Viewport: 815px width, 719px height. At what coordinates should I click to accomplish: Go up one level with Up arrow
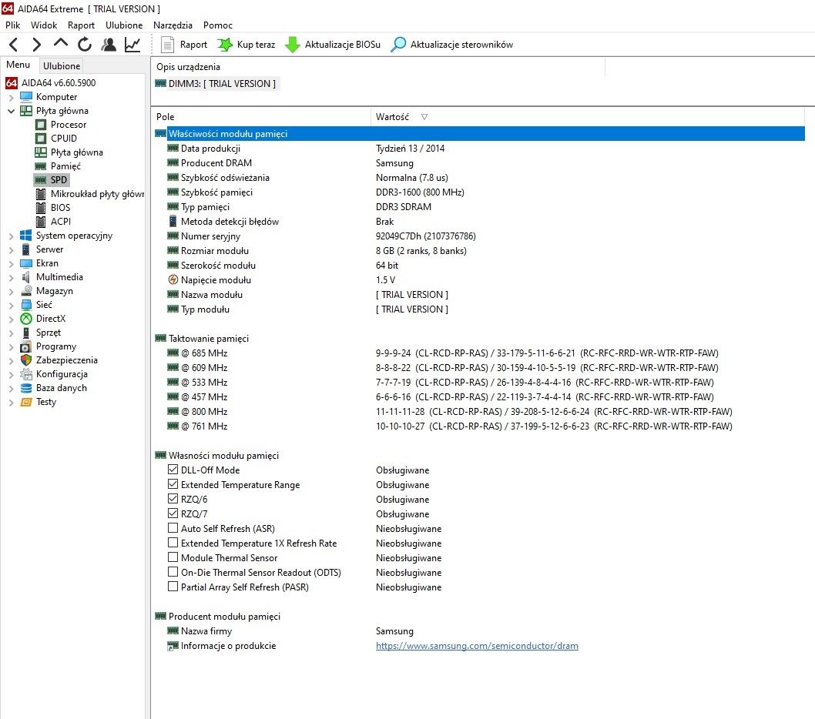[61, 43]
